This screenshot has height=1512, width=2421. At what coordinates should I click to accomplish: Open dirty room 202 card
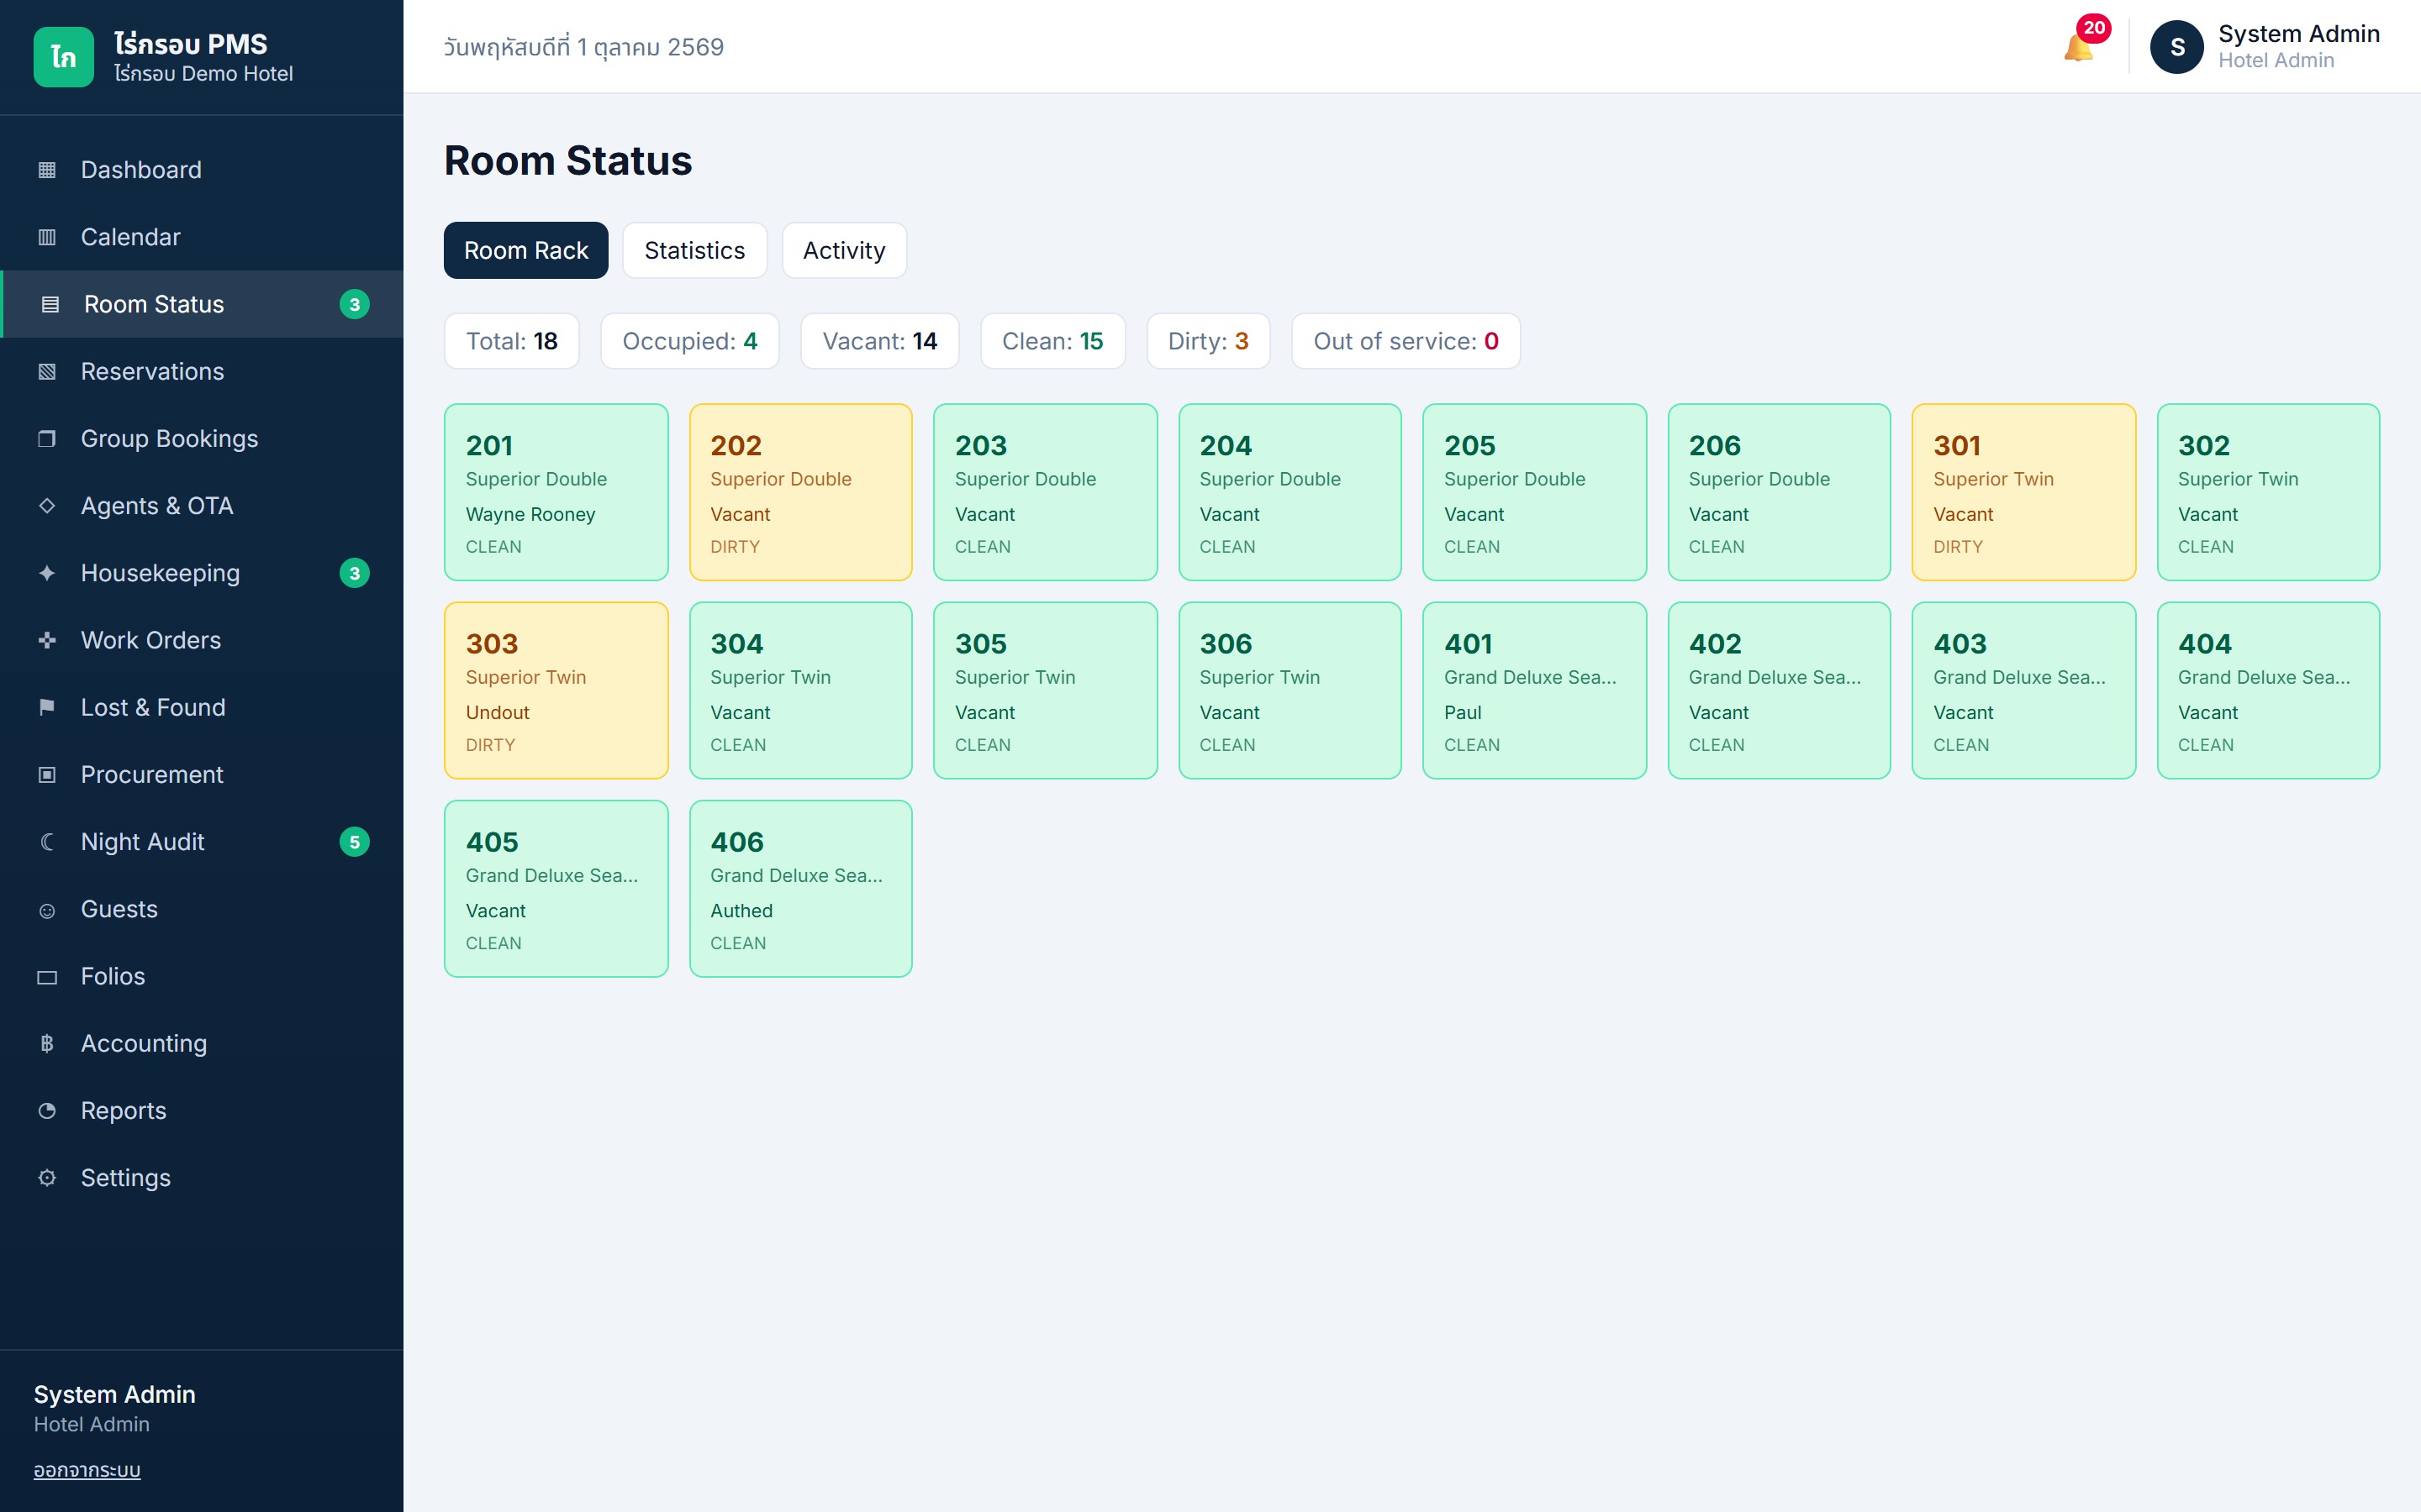coord(801,492)
